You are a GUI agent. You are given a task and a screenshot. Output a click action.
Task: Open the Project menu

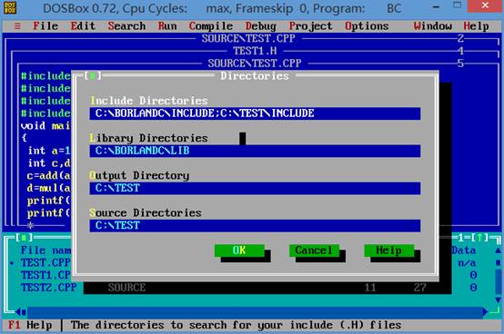point(311,26)
